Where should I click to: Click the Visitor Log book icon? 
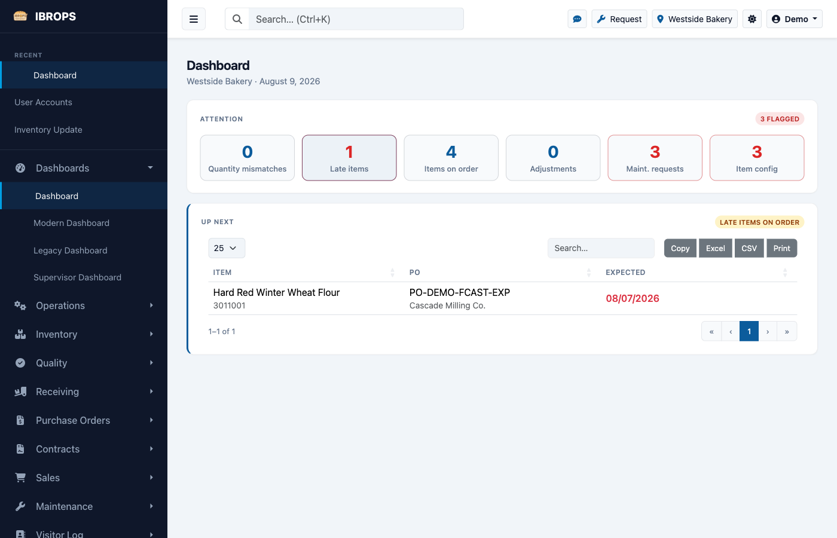(x=20, y=534)
